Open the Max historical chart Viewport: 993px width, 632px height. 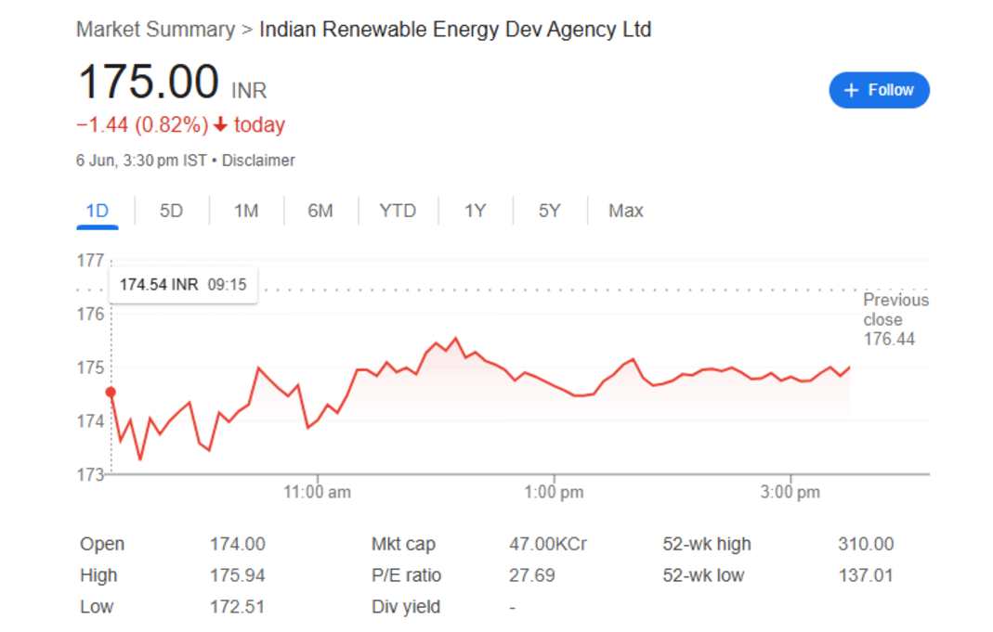[624, 211]
